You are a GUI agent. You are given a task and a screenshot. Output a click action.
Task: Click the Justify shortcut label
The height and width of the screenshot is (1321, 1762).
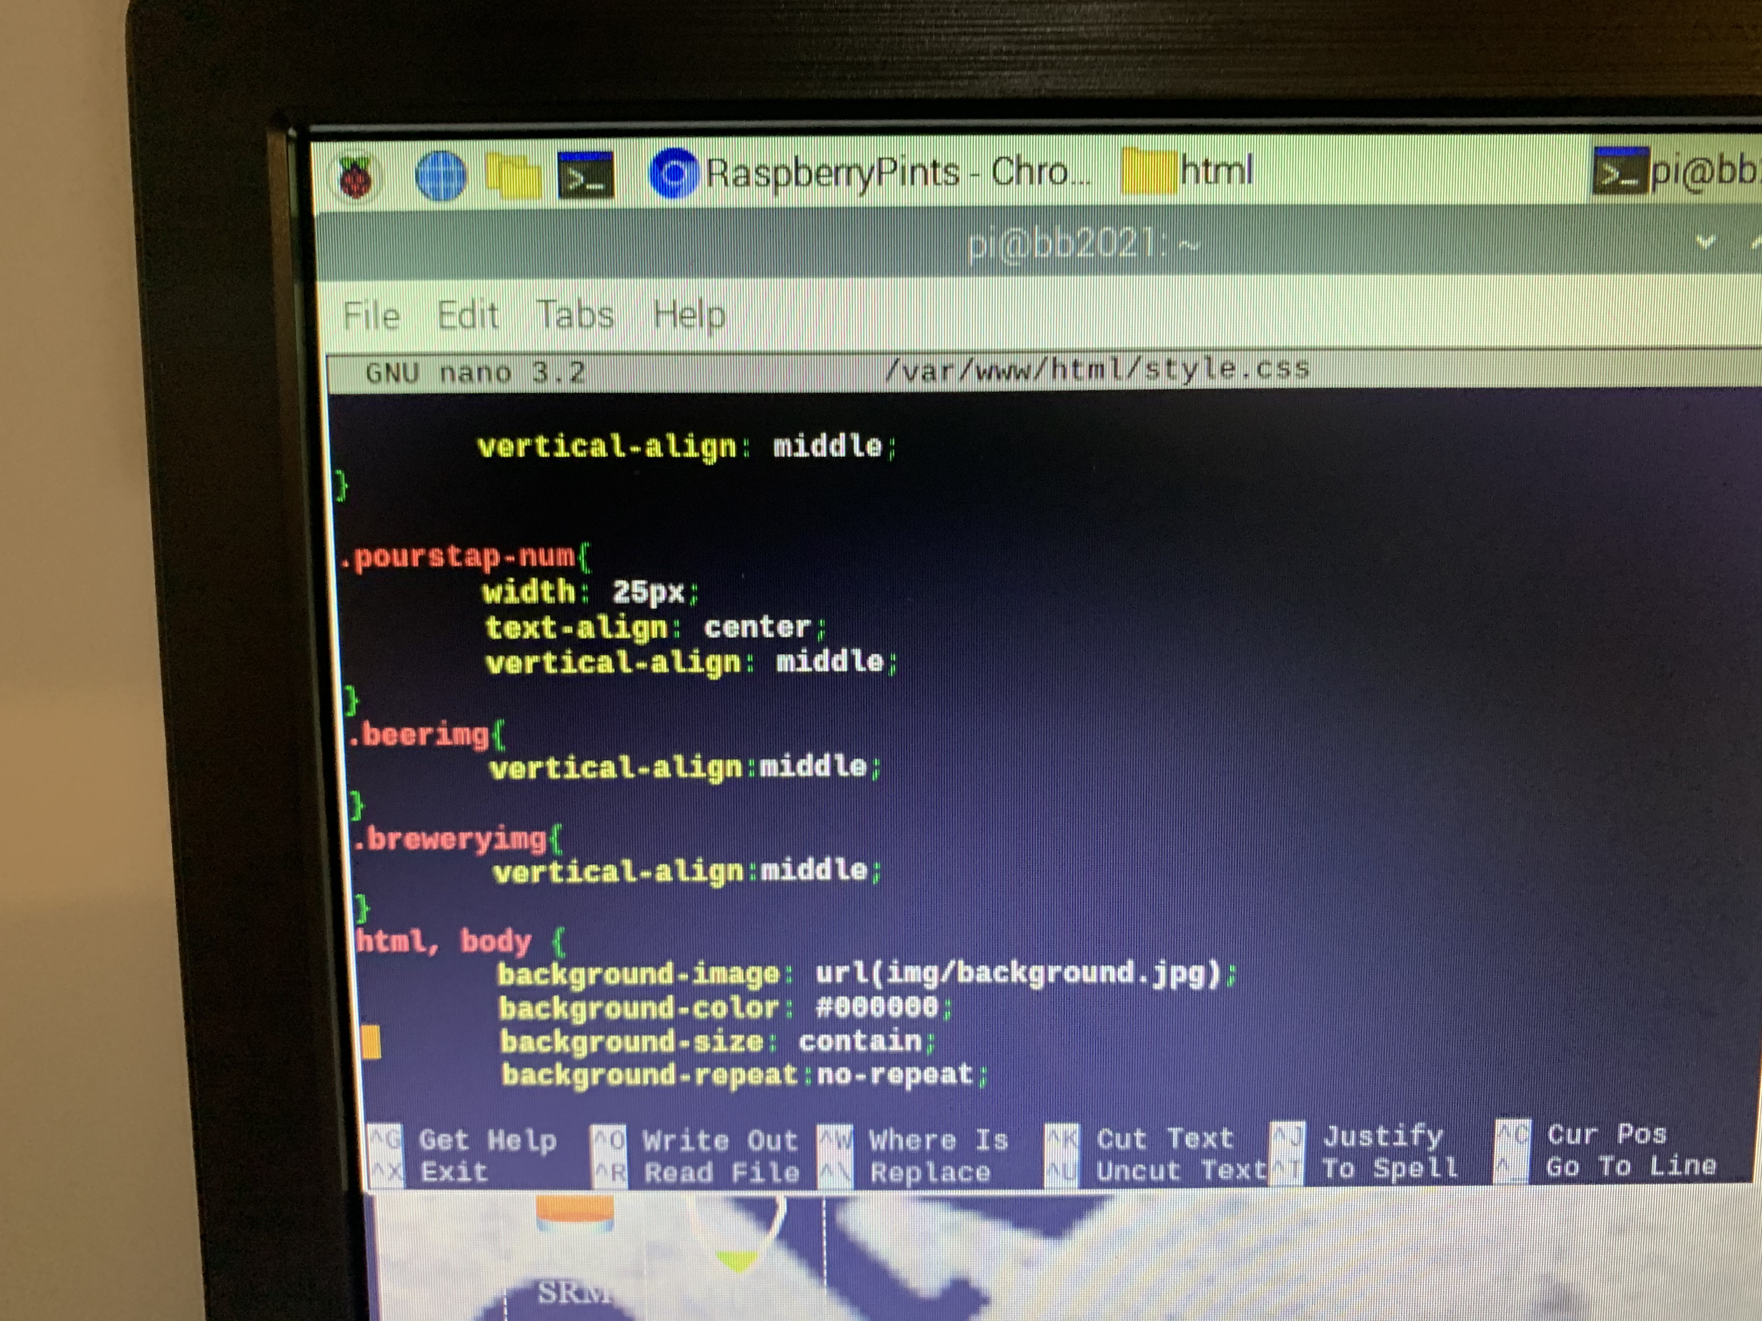point(1383,1136)
